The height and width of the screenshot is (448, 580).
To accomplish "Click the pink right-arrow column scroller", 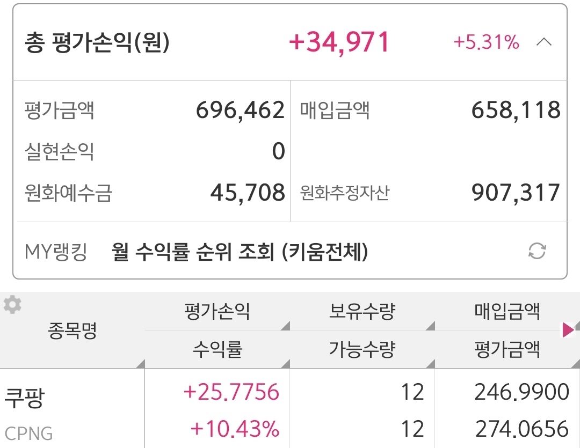I will tap(568, 330).
